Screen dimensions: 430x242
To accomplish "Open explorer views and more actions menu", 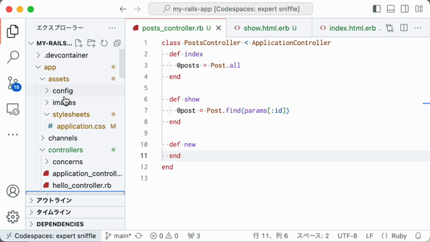I will click(x=112, y=28).
